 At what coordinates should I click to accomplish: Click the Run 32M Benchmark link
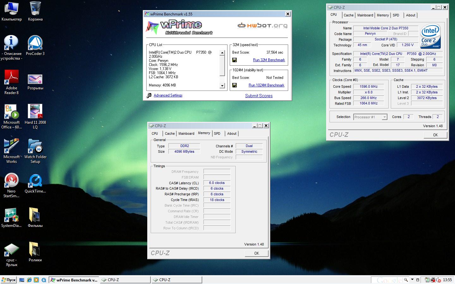point(269,60)
